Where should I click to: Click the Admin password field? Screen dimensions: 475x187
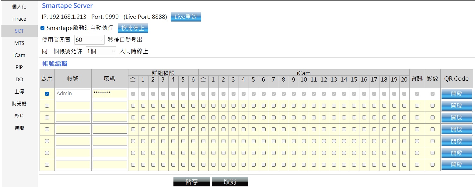pos(110,94)
